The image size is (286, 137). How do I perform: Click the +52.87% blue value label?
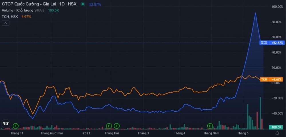click(x=277, y=43)
